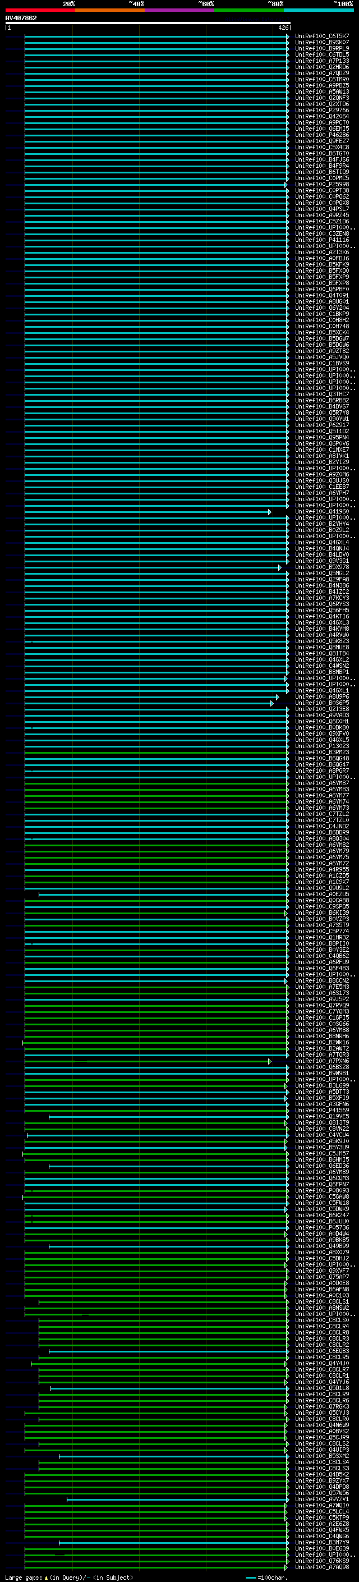Click arrowhead of the B5X978 alignment bar
Image resolution: width=359 pixels, height=1582 pixels.
click(280, 567)
